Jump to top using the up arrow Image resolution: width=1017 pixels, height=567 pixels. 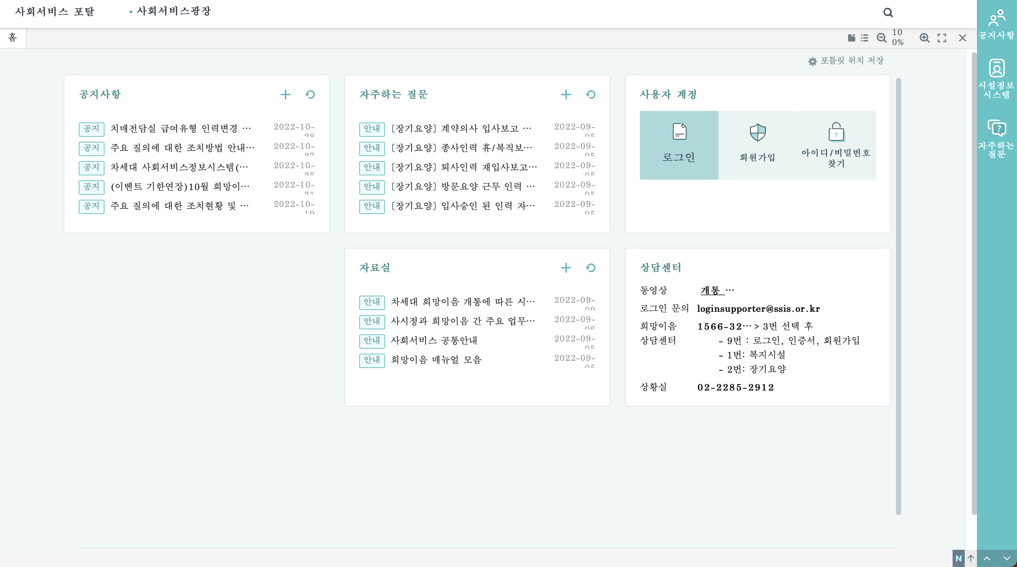971,558
